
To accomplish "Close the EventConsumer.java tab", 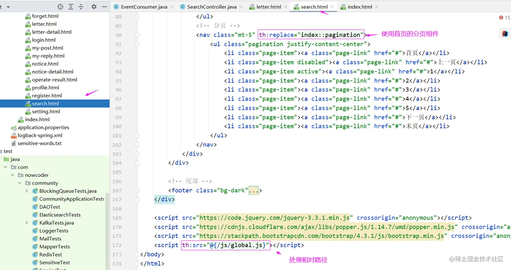I will pyautogui.click(x=172, y=7).
